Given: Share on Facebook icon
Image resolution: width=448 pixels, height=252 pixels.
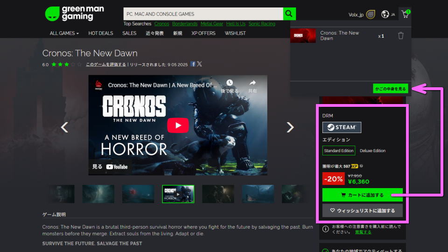Looking at the screenshot, I should [x=193, y=64].
